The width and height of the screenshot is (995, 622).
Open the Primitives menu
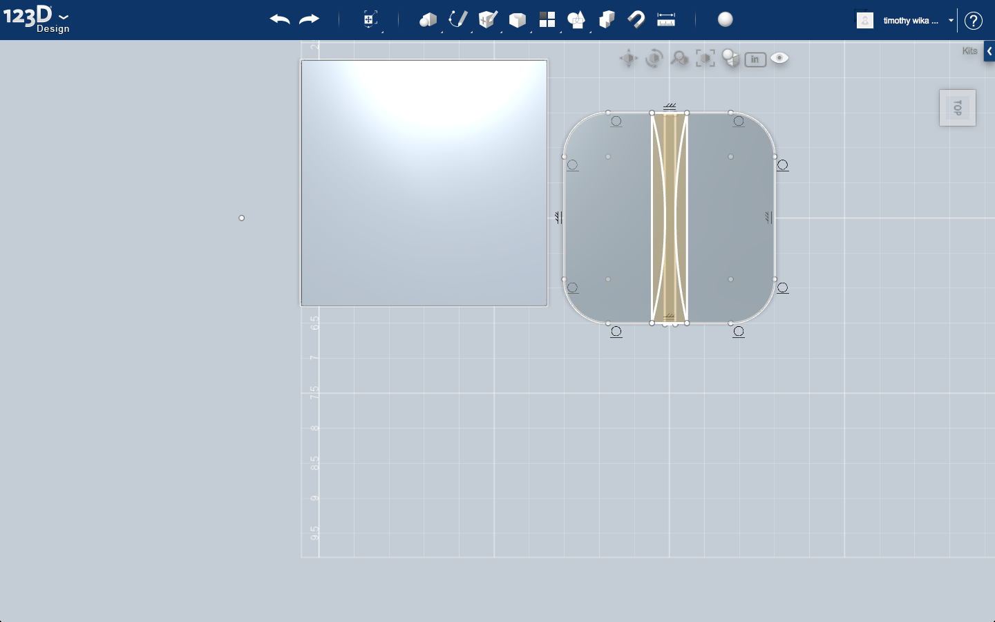[428, 19]
